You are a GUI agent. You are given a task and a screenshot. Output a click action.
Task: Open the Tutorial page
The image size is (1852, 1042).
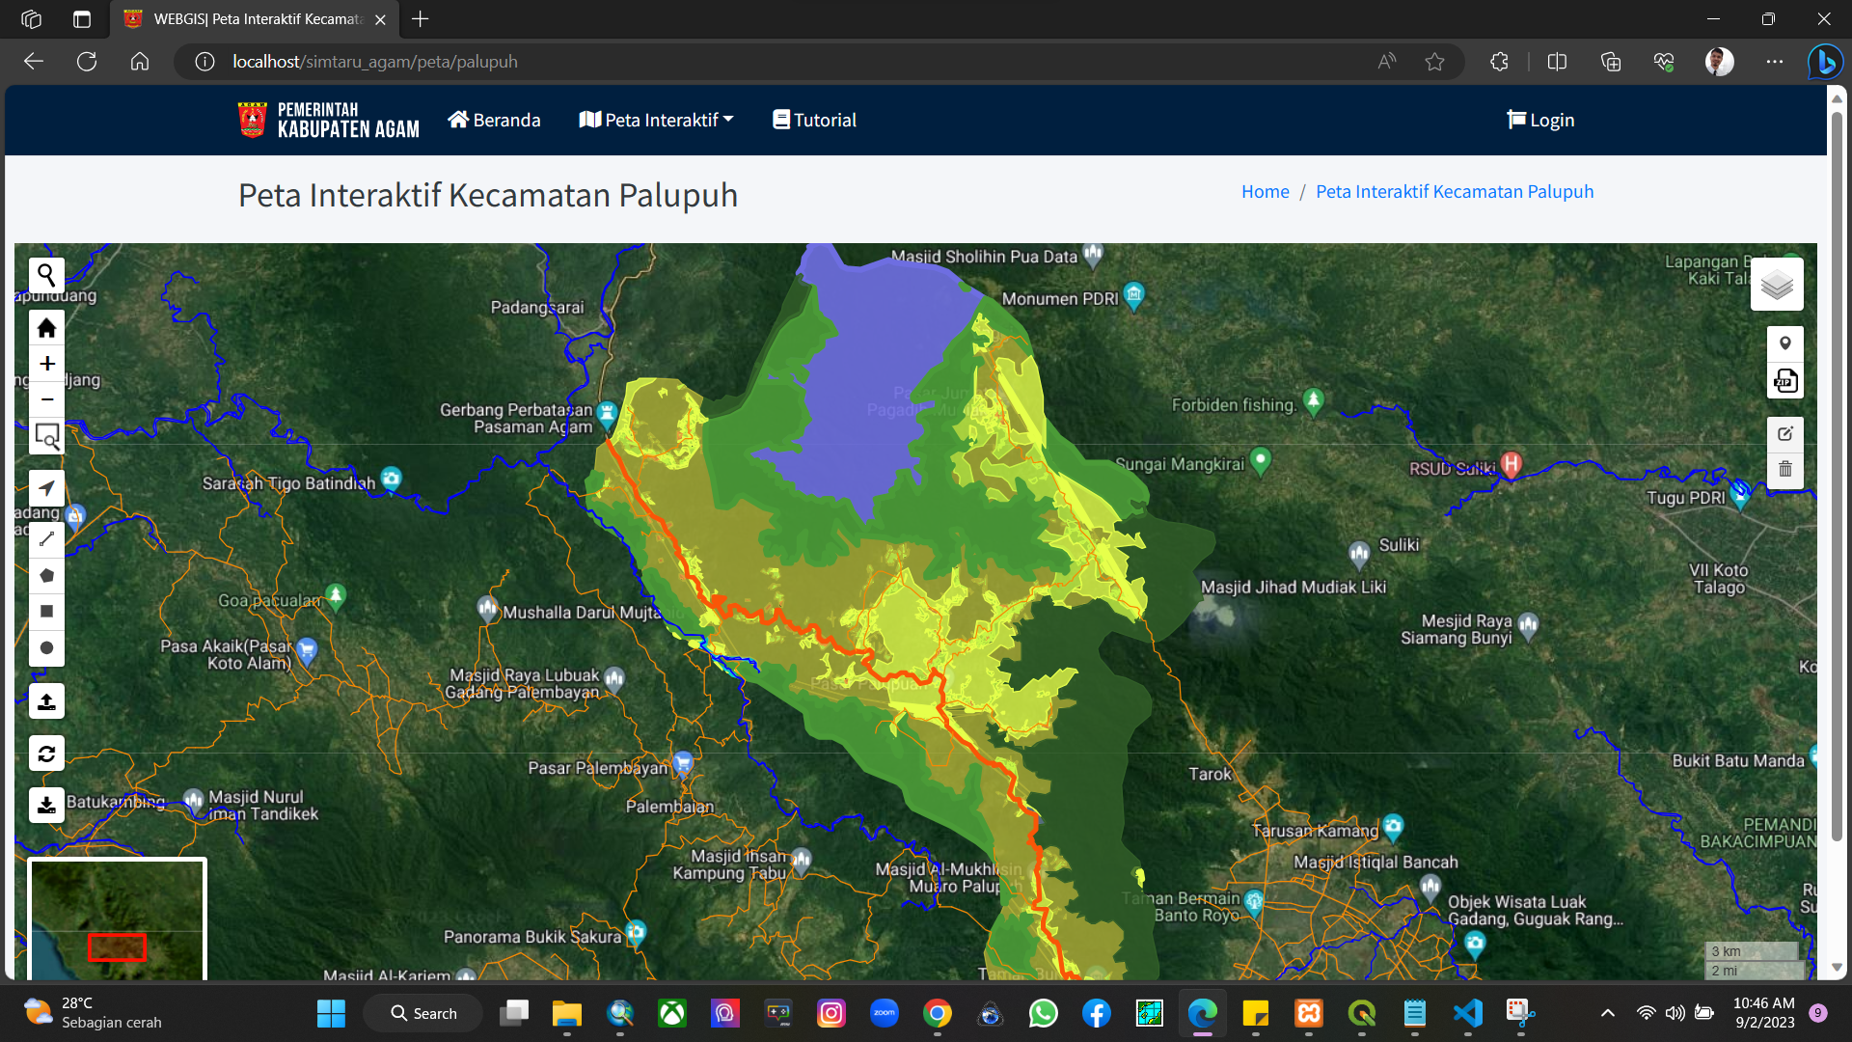(814, 120)
